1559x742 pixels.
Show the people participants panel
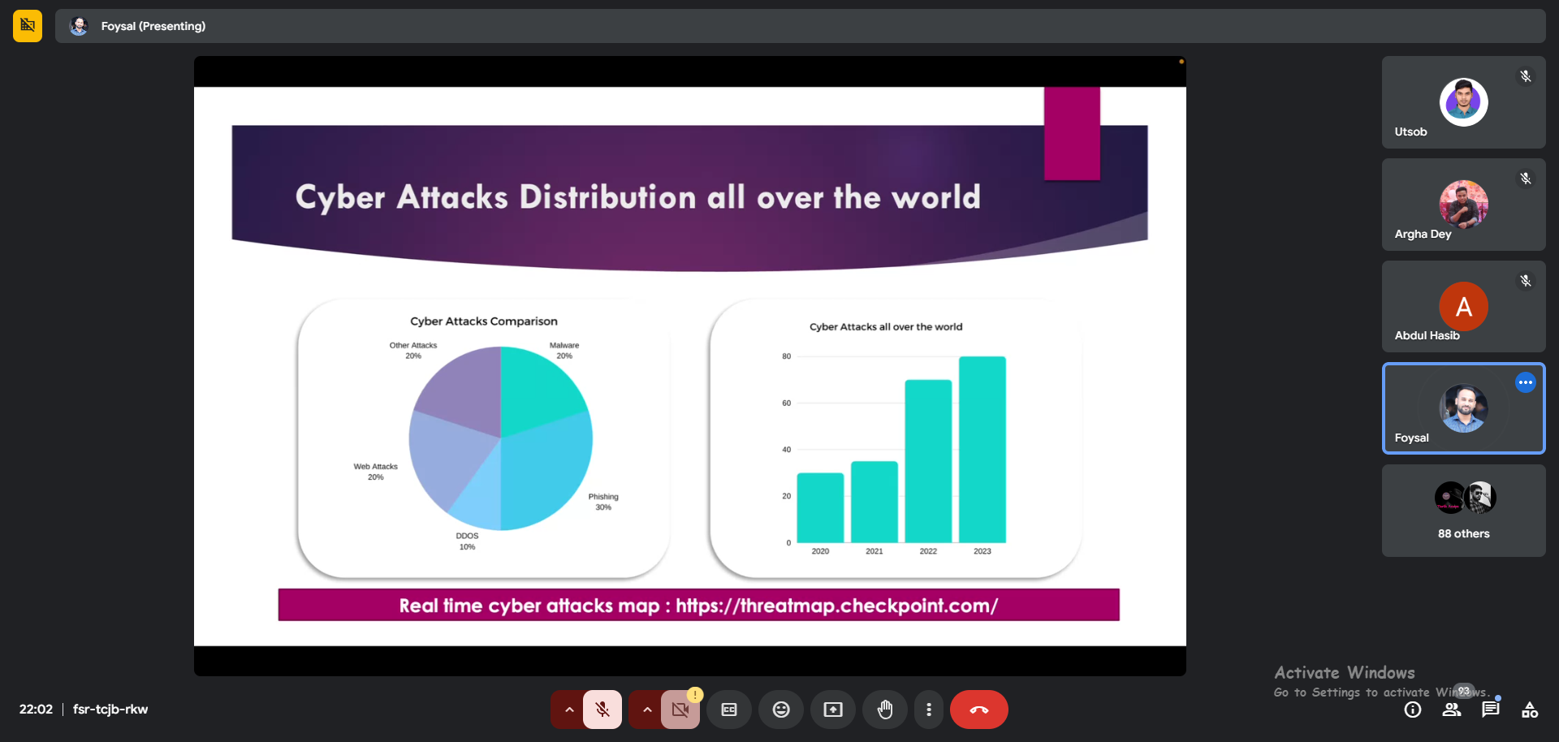(x=1452, y=710)
